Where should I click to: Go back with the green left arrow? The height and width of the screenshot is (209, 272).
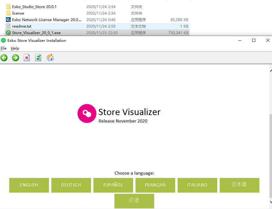(x=4, y=58)
